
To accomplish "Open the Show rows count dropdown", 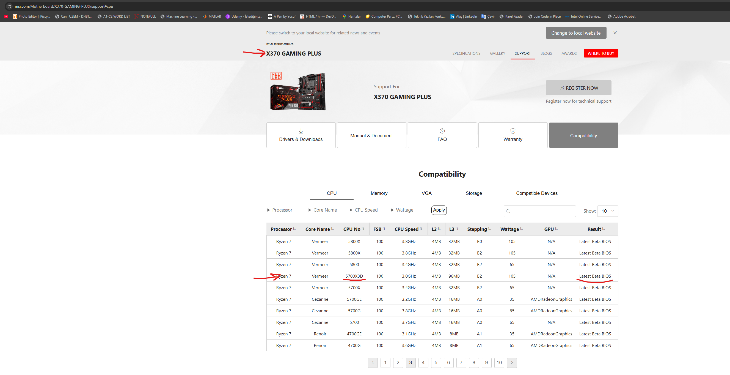I will click(607, 211).
